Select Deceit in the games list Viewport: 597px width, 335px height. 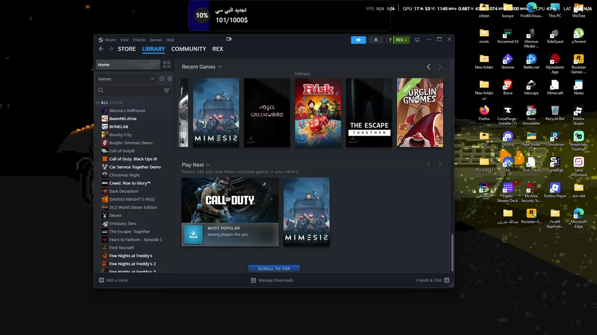pyautogui.click(x=115, y=215)
